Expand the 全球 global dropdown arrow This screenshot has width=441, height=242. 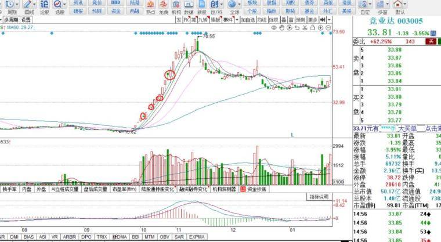[x=240, y=4]
